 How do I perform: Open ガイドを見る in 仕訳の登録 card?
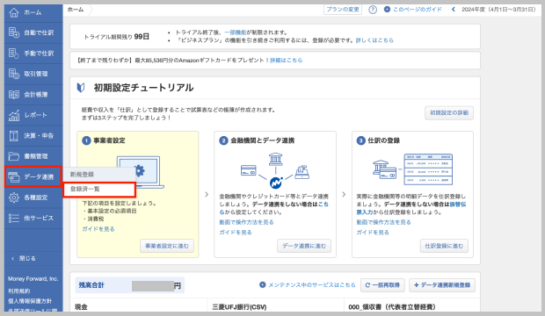373,232
